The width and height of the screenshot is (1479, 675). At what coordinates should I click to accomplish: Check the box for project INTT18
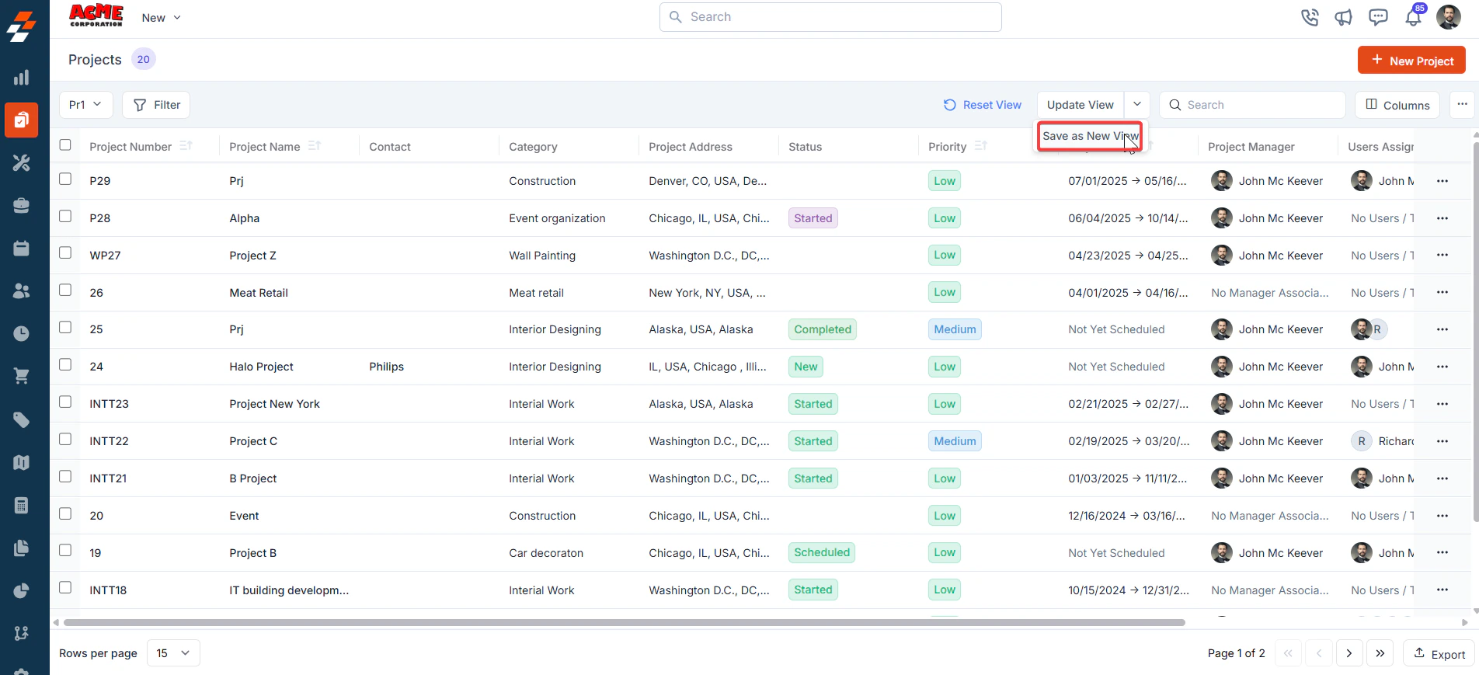point(65,587)
